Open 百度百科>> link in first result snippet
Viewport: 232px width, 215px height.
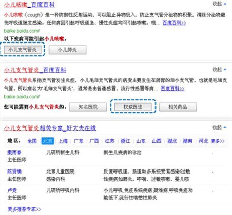[x=174, y=23]
